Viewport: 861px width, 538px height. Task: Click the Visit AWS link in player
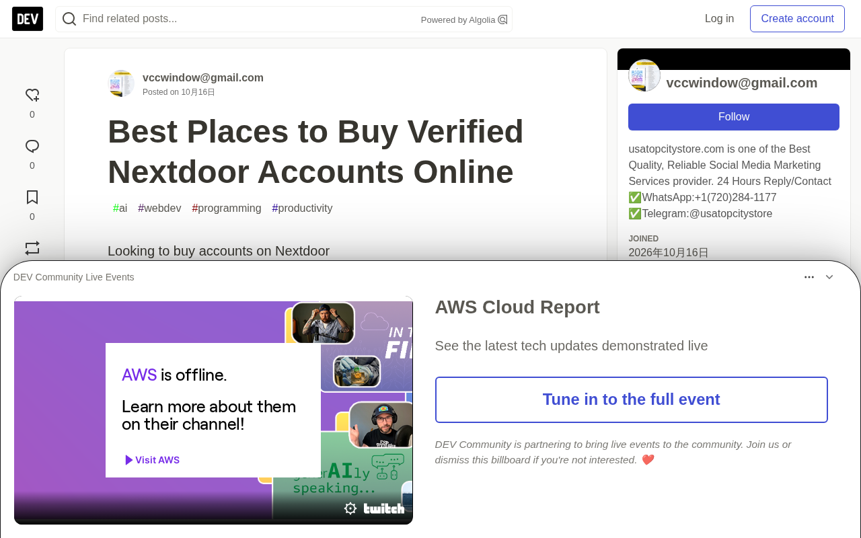point(152,460)
